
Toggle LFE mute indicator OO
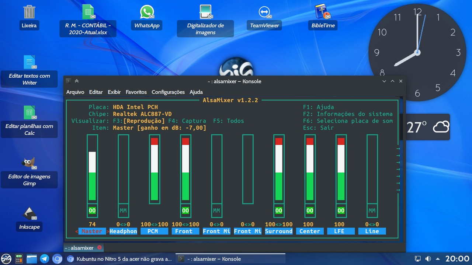(341, 211)
